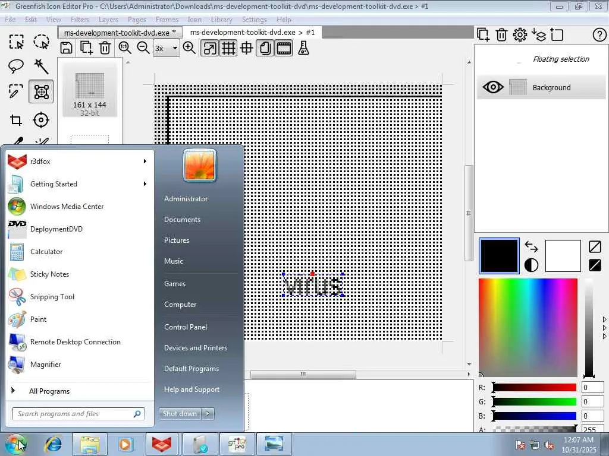Screen dimensions: 609x456
Task: Click the red R channel slider
Action: 535,387
